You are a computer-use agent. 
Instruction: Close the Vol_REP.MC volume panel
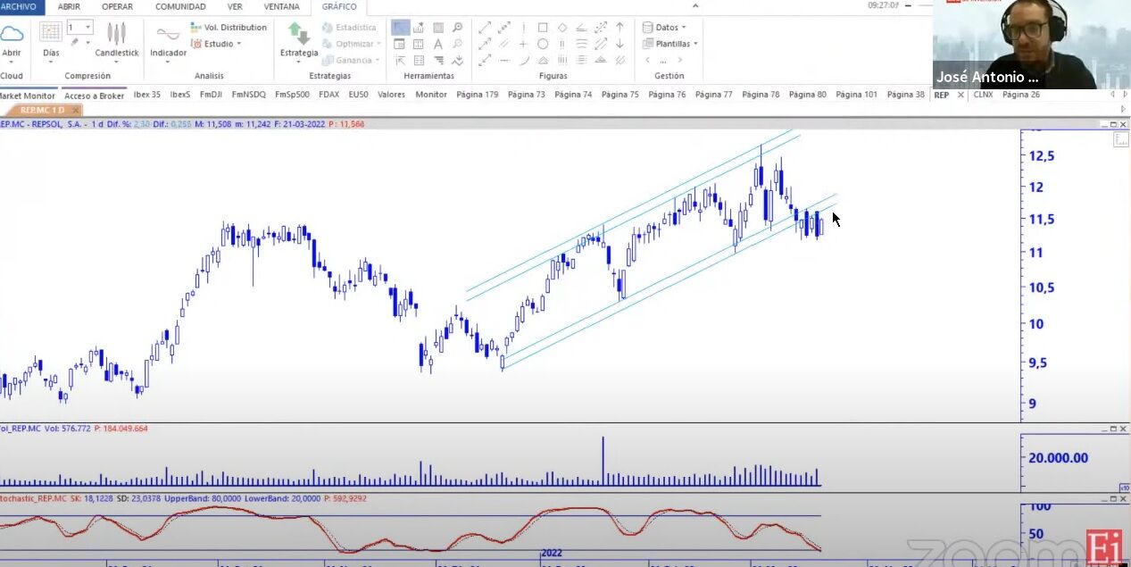(x=1121, y=429)
